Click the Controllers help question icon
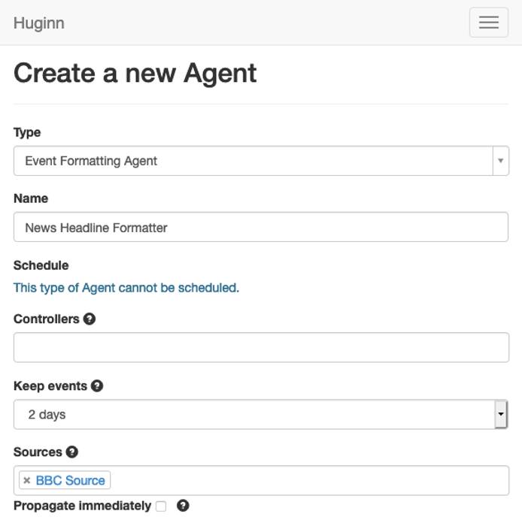Viewport: 522px width, 526px height. [90, 319]
